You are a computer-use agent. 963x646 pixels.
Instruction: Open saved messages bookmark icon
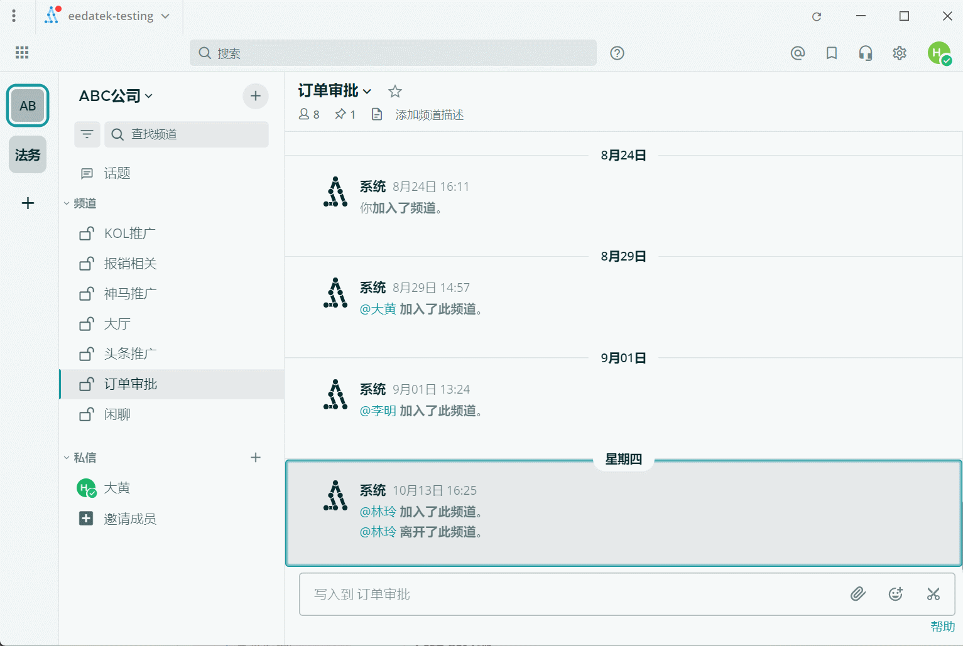pyautogui.click(x=831, y=53)
